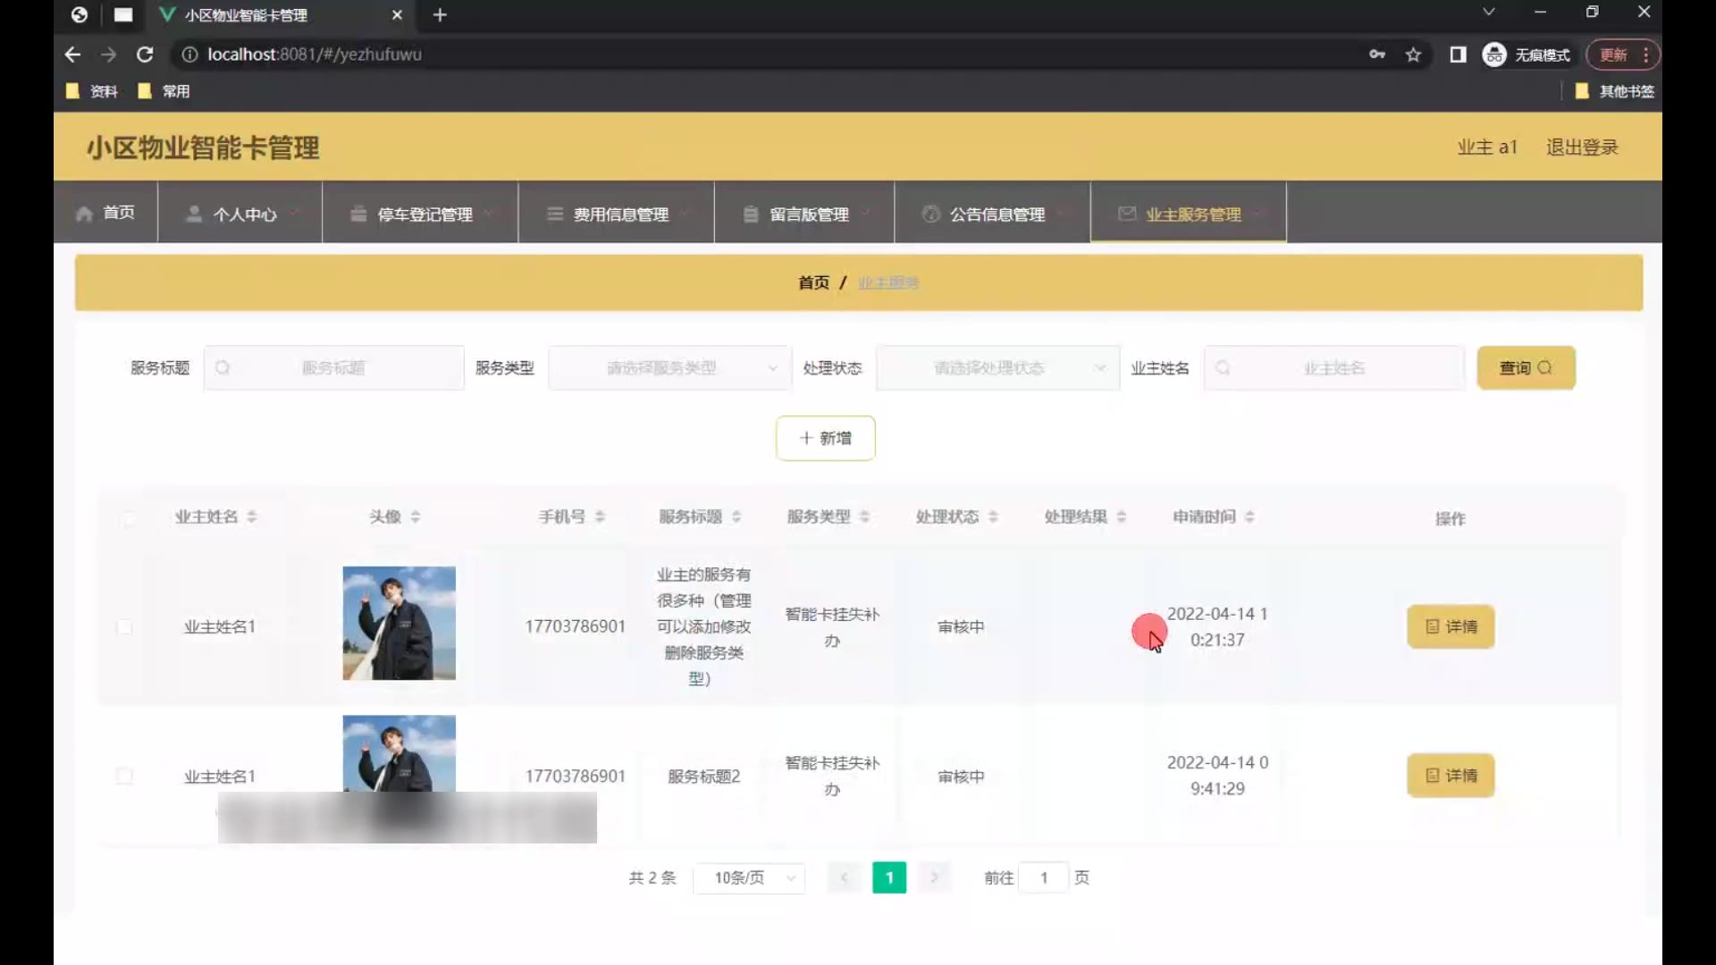Viewport: 1716px width, 965px height.
Task: Click the 服务标题 search input
Action: (x=334, y=368)
